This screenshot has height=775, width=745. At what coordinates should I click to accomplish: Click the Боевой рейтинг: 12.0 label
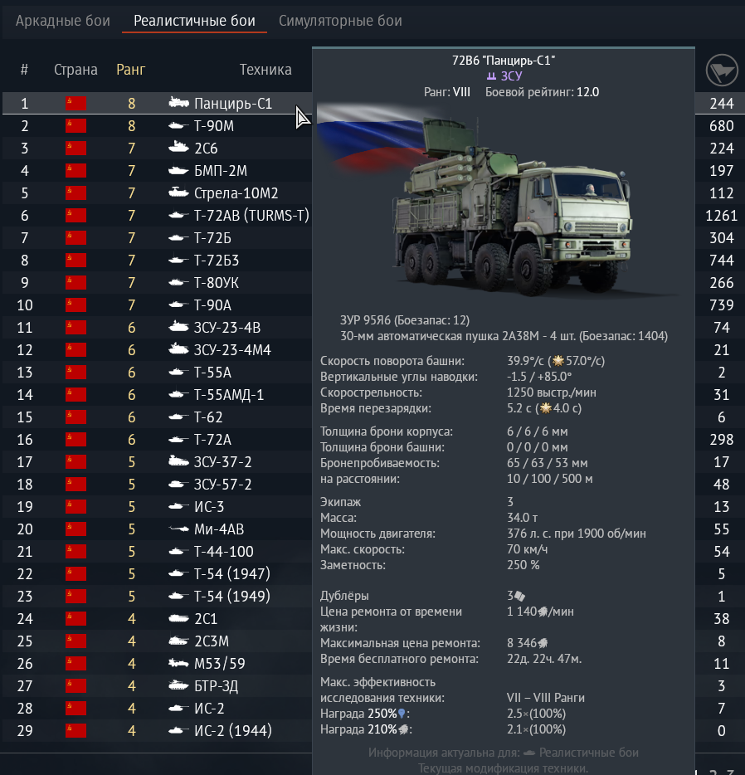(x=542, y=92)
